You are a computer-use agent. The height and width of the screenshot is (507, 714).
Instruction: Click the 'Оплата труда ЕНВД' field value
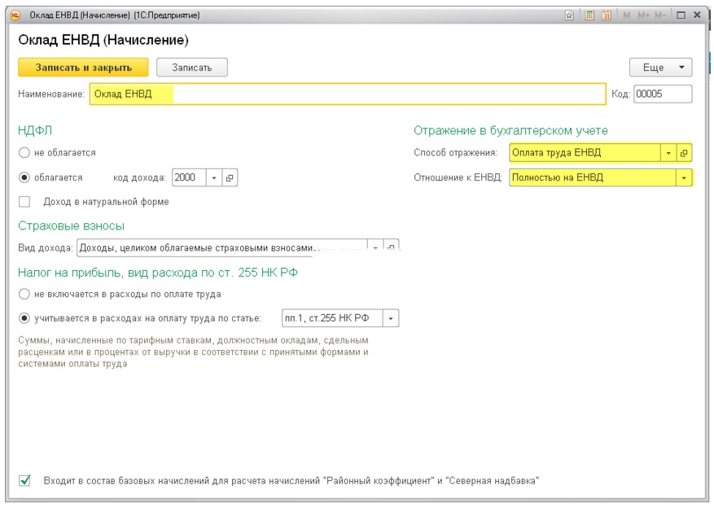point(585,153)
